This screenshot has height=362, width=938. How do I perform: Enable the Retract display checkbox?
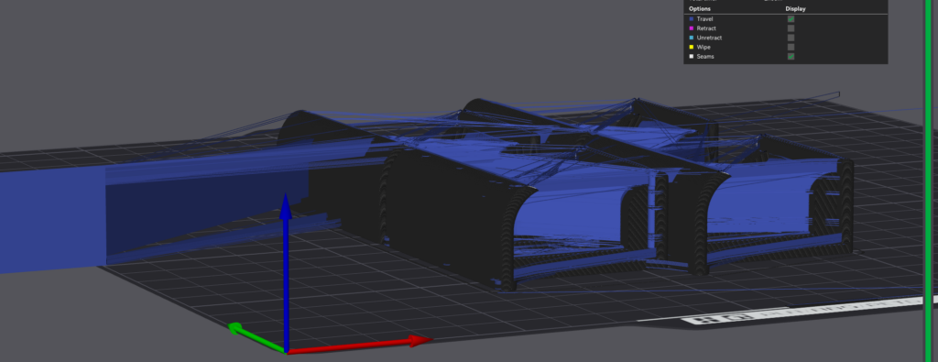(x=791, y=28)
